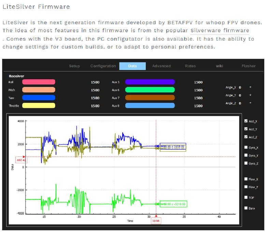Tick the Gyro_Z checkbox
Viewport: 273px width, 233px height.
[246, 163]
